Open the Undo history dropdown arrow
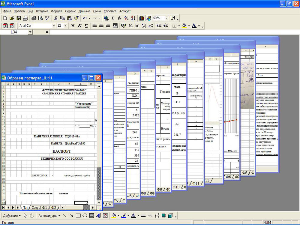Screen dimensions: 300x225 tap(89, 18)
